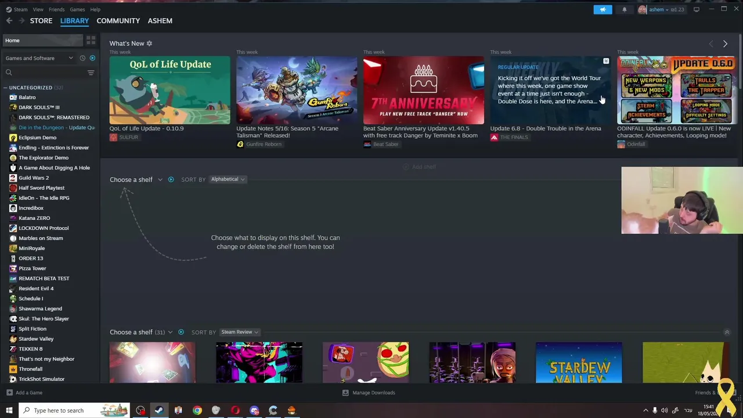Open advanced filter options next to search

[x=91, y=73]
